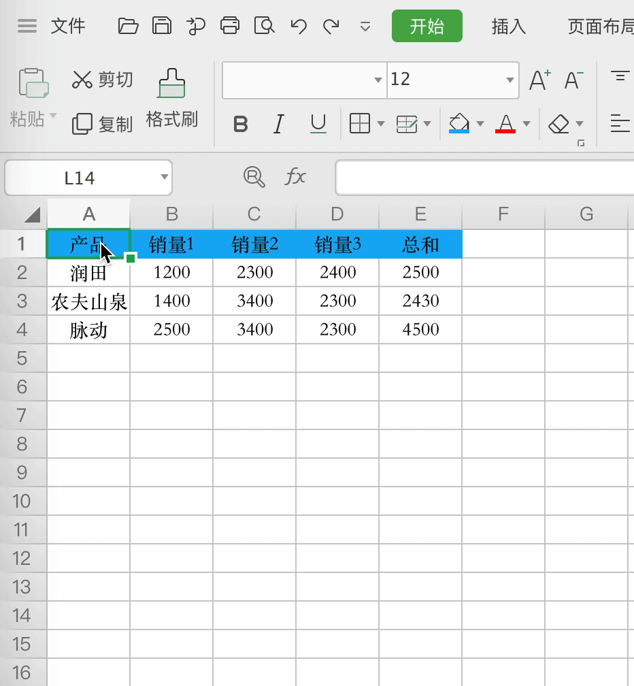Screen dimensions: 634x686
Task: Expand the quick access toolbar customize arrow
Action: (365, 27)
